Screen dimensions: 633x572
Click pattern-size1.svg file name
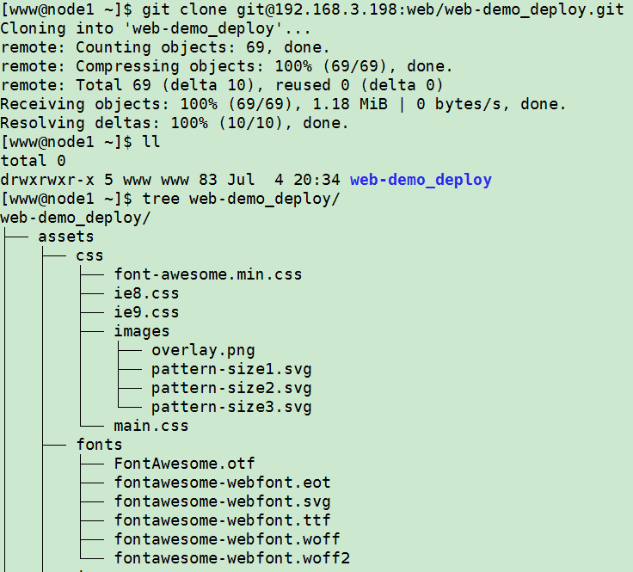click(231, 369)
